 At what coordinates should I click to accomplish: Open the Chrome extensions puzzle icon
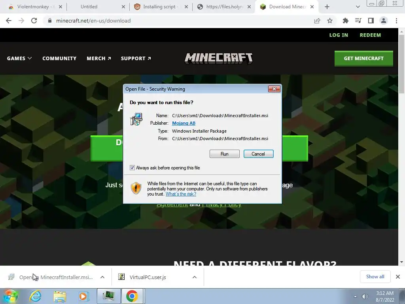click(x=345, y=21)
